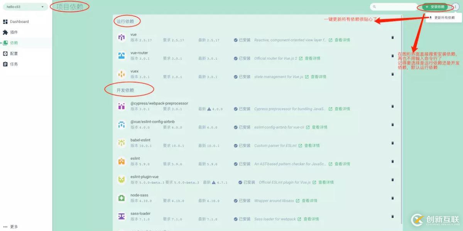This screenshot has width=463, height=231.
Task: Click the eslint-plugin-vue package logo
Action: 122,179
